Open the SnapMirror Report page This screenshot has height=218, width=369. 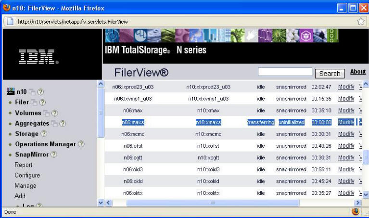click(x=24, y=165)
